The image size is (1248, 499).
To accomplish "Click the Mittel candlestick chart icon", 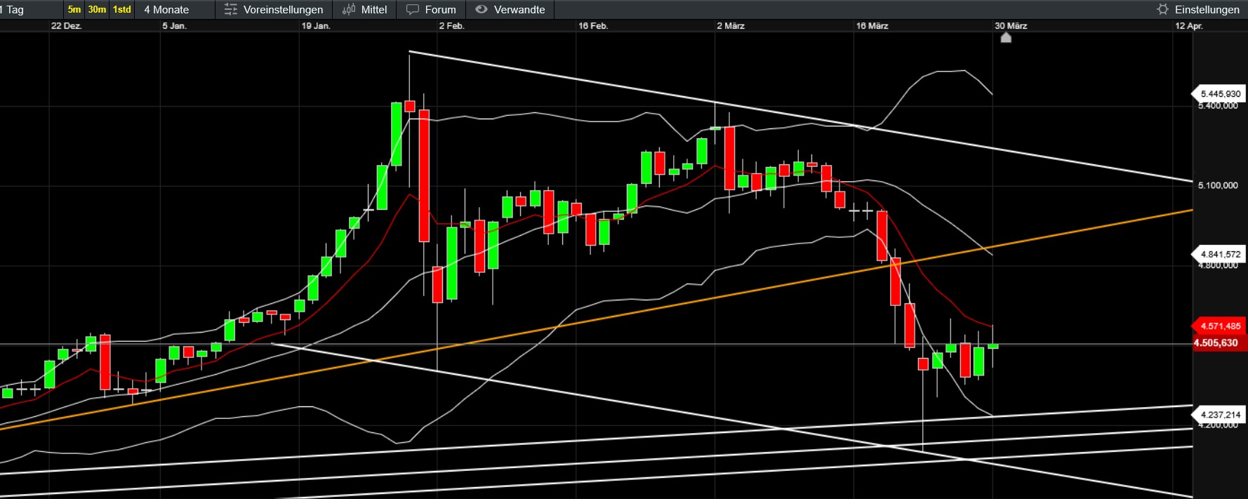I will [349, 10].
